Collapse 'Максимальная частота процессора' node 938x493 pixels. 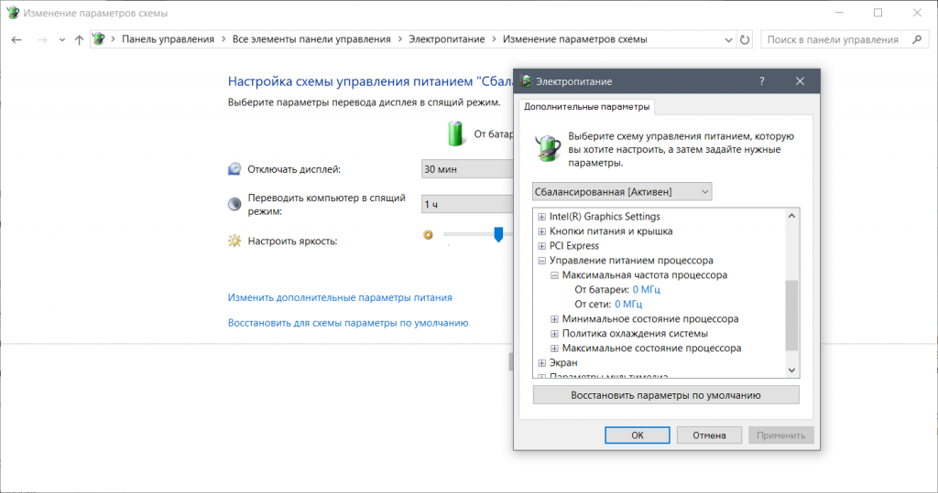[554, 275]
